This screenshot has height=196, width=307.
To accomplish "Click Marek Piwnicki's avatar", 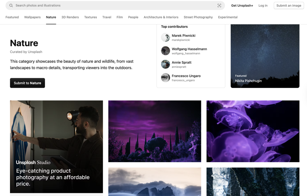I will click(x=165, y=37).
